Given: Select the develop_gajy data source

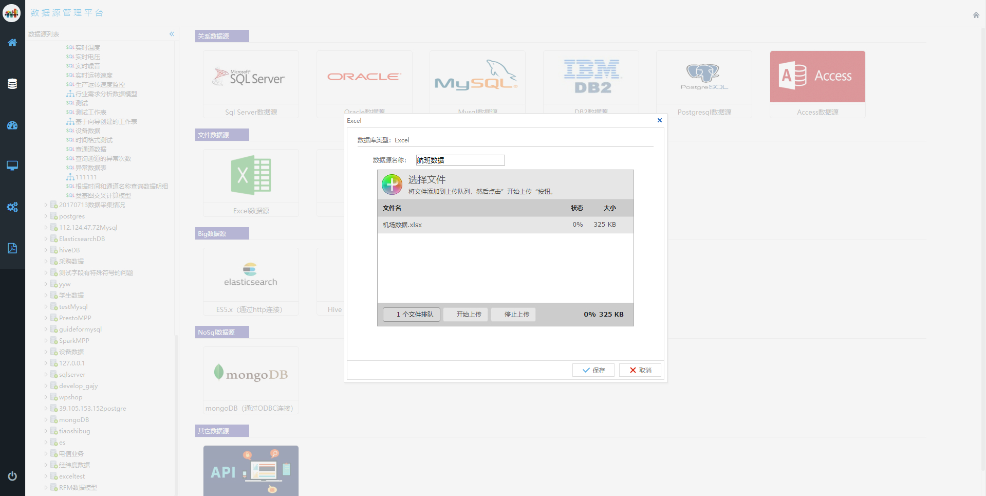Looking at the screenshot, I should tap(78, 386).
